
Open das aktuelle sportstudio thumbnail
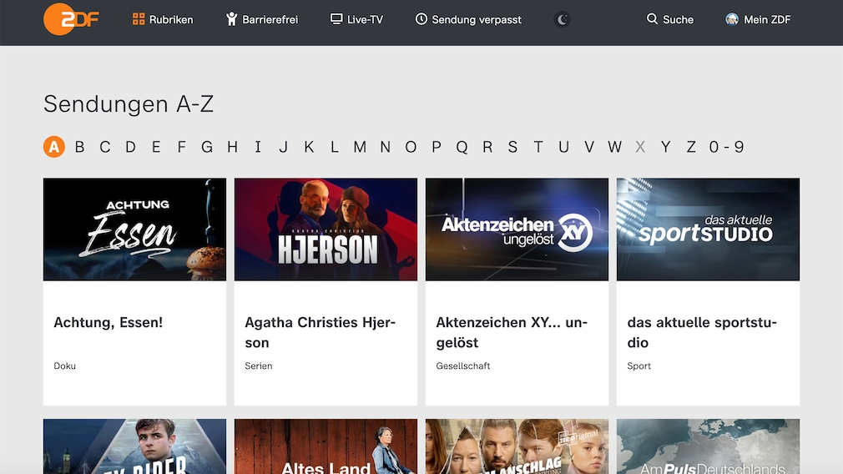[708, 229]
